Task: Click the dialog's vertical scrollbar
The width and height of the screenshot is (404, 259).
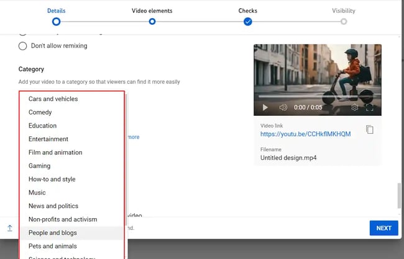Action: pyautogui.click(x=399, y=195)
